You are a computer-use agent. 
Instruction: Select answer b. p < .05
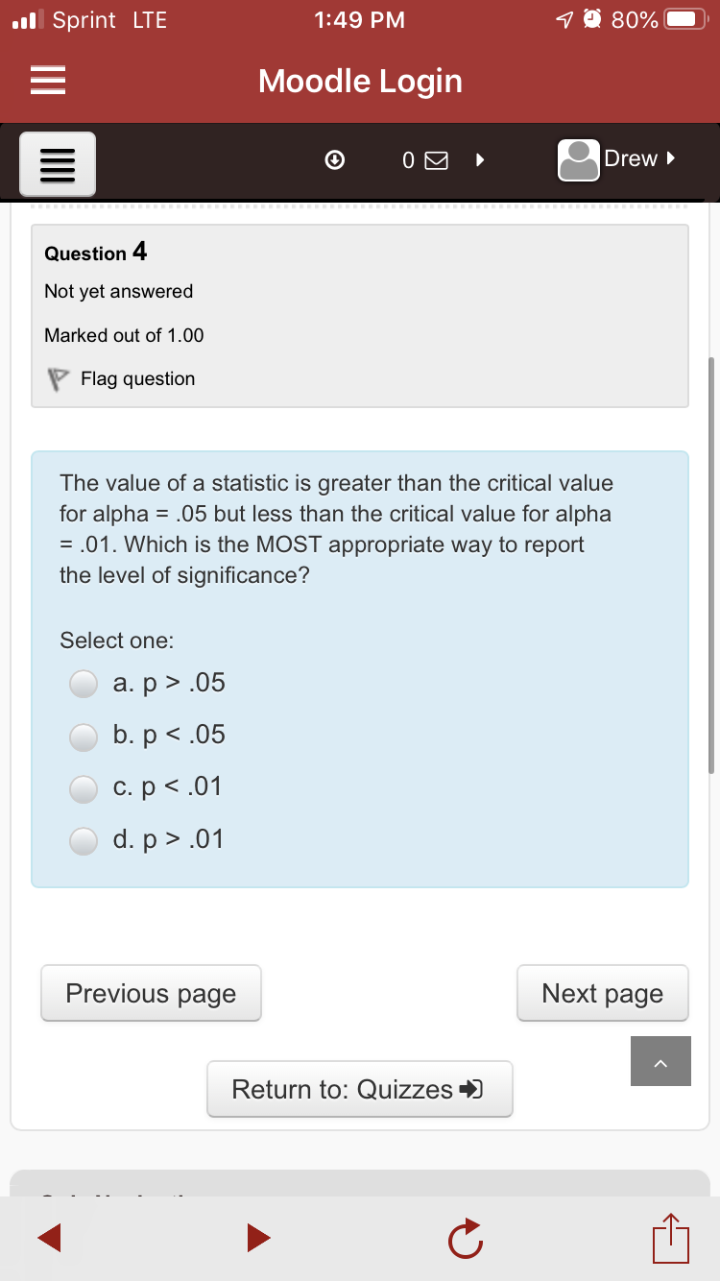pos(84,736)
